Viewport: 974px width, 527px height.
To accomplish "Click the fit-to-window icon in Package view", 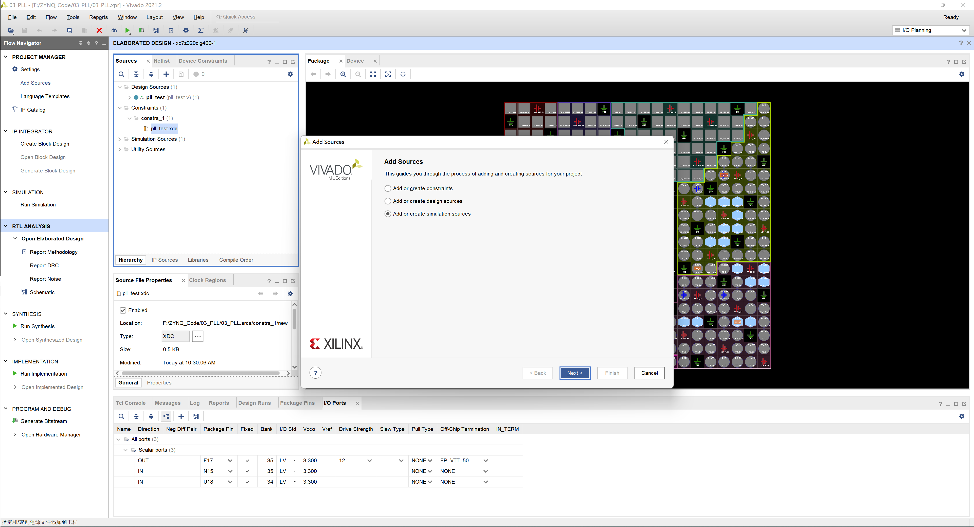I will pos(373,74).
